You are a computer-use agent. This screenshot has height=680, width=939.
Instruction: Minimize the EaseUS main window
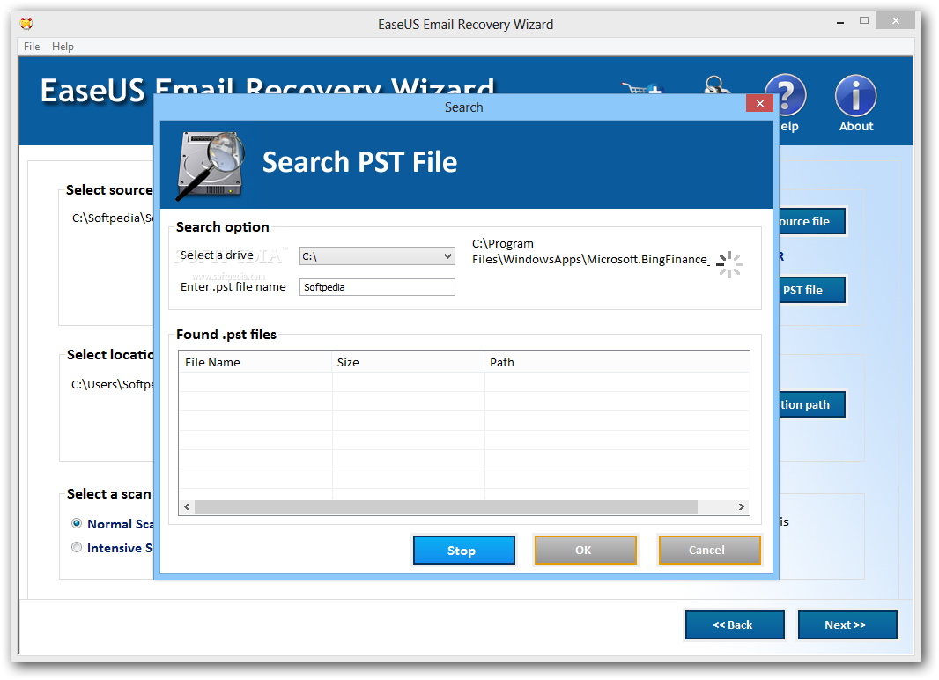click(x=840, y=22)
